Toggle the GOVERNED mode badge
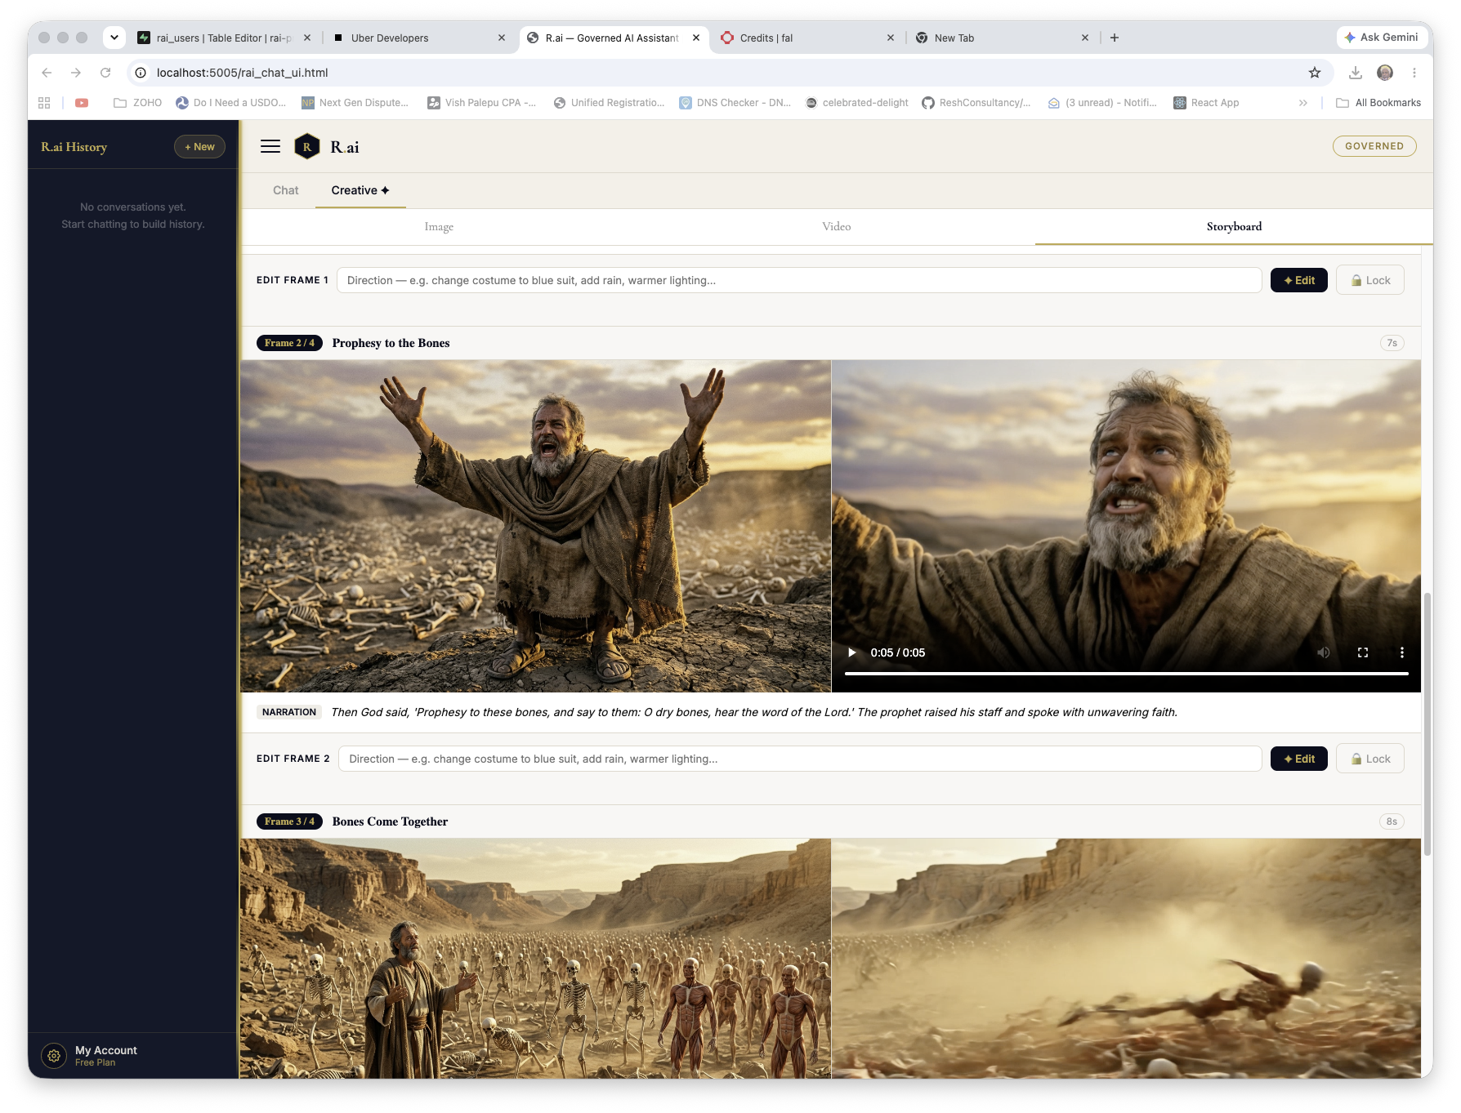 pos(1374,146)
